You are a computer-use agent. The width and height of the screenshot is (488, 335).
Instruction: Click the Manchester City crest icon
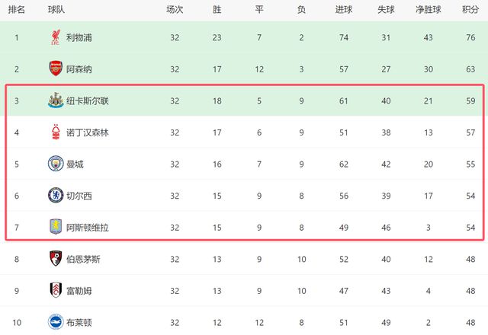tap(56, 164)
